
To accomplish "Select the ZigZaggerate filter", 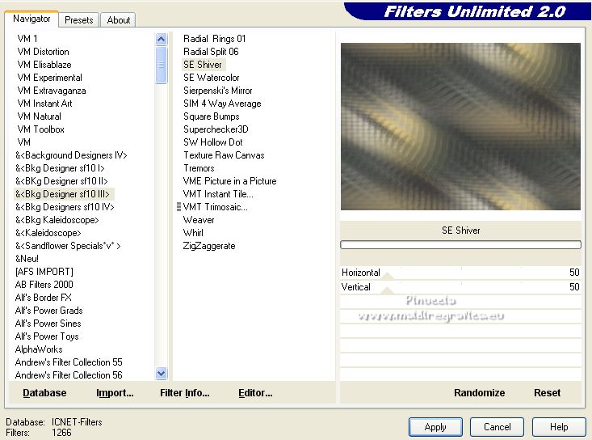I will click(209, 246).
